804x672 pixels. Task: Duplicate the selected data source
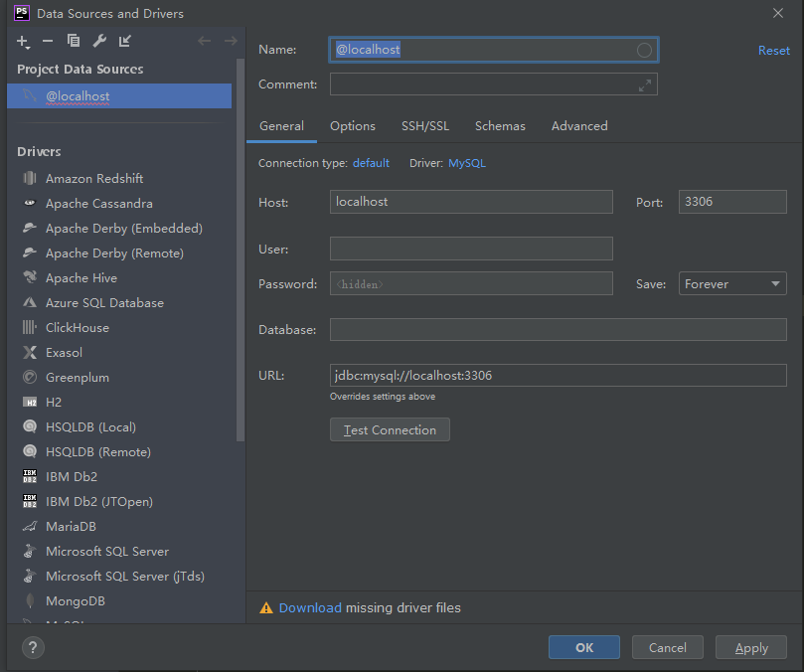click(x=74, y=41)
